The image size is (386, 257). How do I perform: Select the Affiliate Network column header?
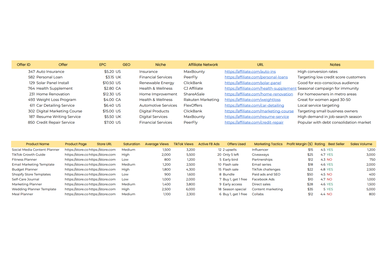coord(203,65)
